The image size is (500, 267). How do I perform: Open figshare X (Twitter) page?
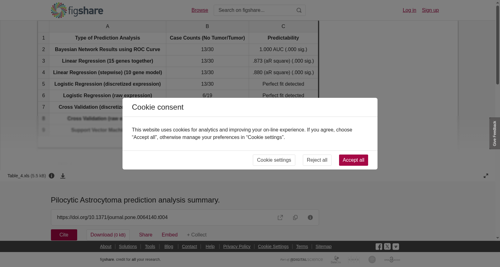coord(387,246)
